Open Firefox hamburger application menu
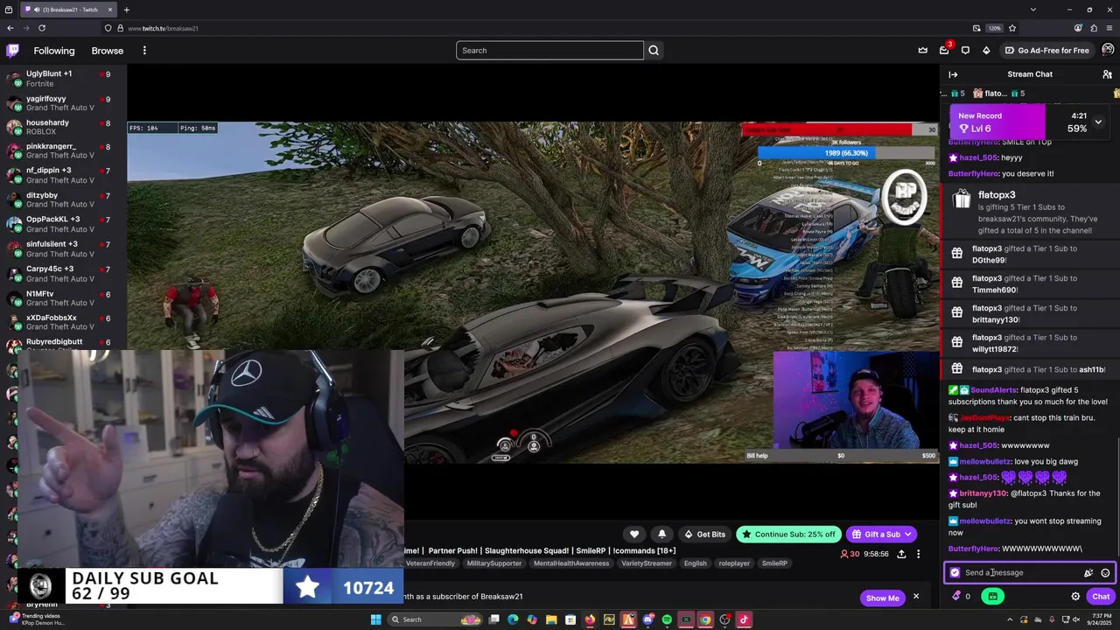The width and height of the screenshot is (1120, 630). (x=1109, y=28)
